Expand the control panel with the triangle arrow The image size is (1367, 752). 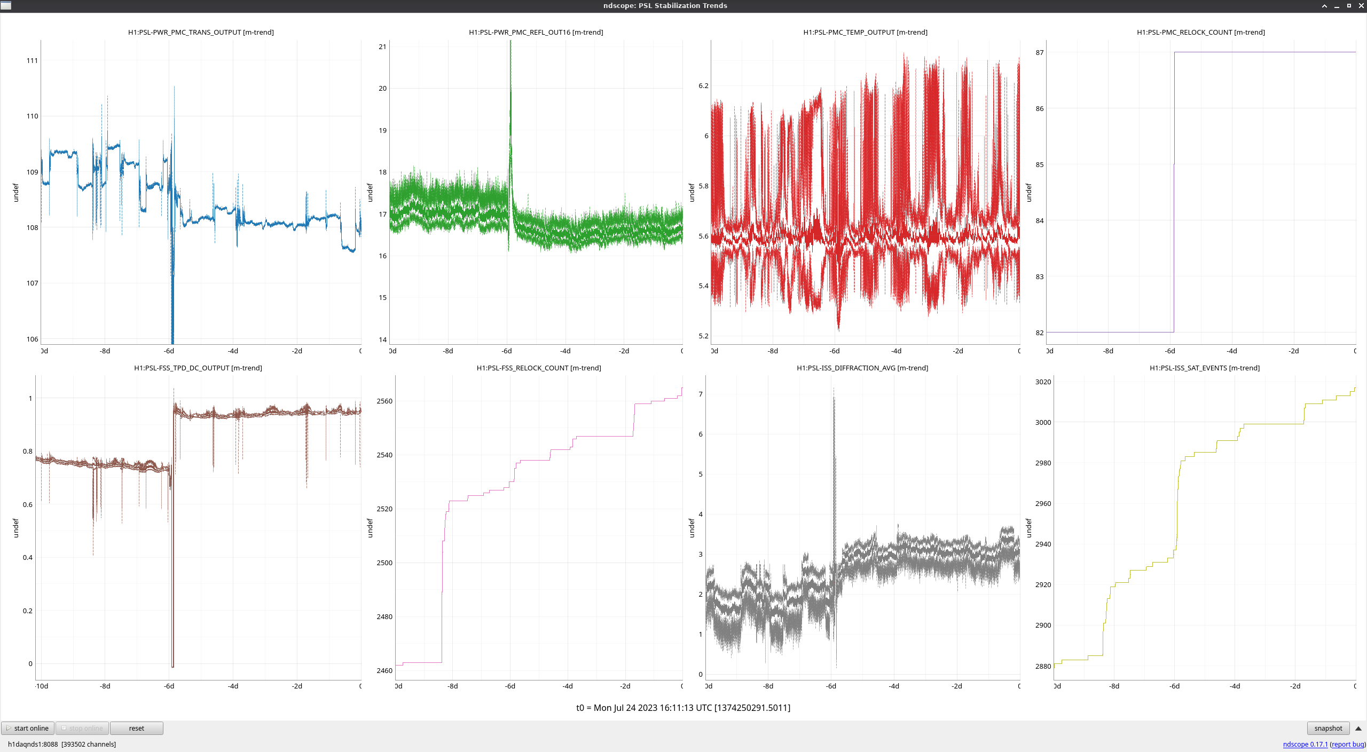(x=1358, y=728)
